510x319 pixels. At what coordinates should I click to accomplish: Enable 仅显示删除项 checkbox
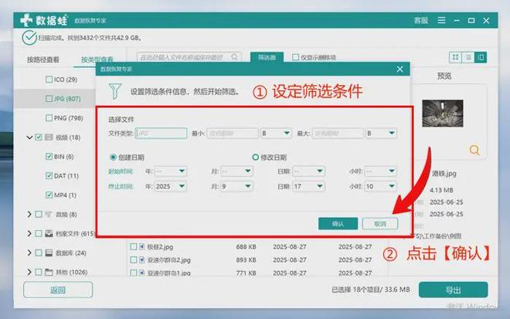(x=295, y=57)
